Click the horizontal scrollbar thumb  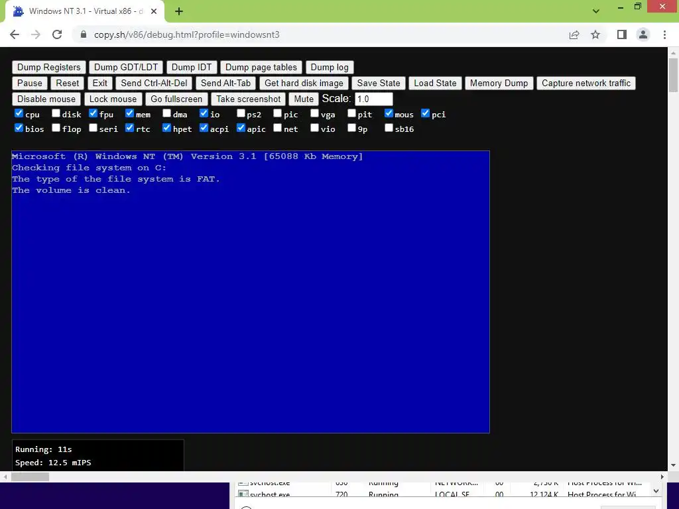point(30,477)
